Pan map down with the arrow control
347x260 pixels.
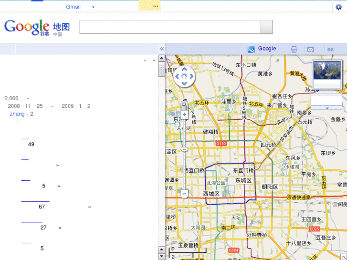pyautogui.click(x=184, y=83)
